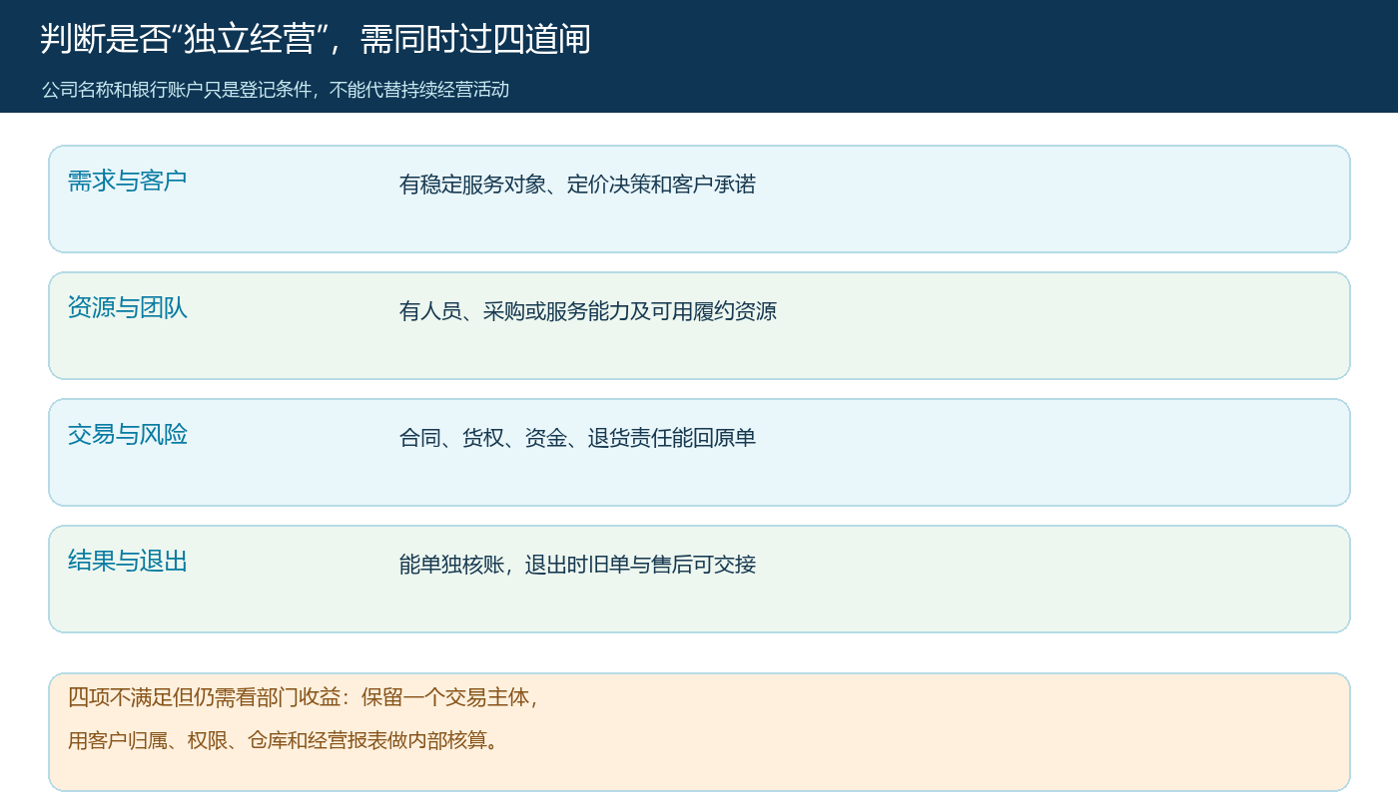Click the slide title 判断是否"独立经营"，需同时过四道闸
This screenshot has height=808, width=1398.
click(316, 40)
